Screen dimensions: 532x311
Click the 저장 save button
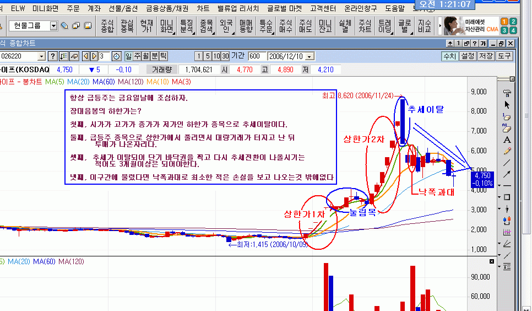486,56
